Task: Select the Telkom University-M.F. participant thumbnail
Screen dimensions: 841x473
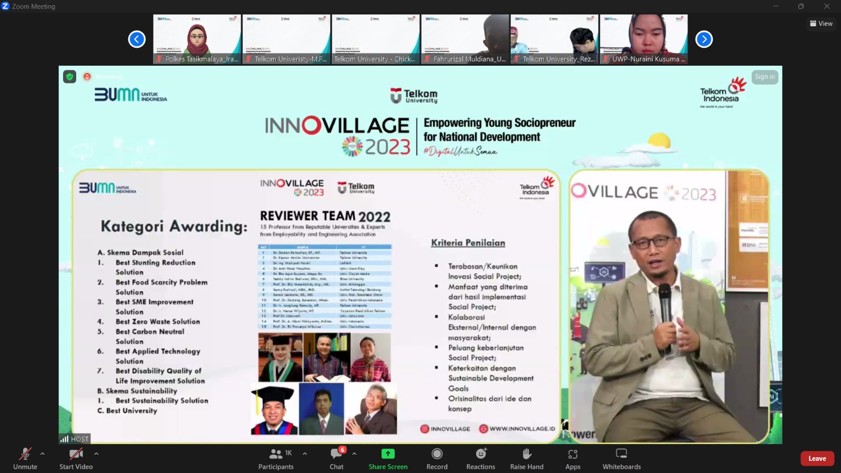Action: pyautogui.click(x=286, y=39)
